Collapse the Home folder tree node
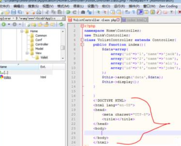 [x=22, y=31]
